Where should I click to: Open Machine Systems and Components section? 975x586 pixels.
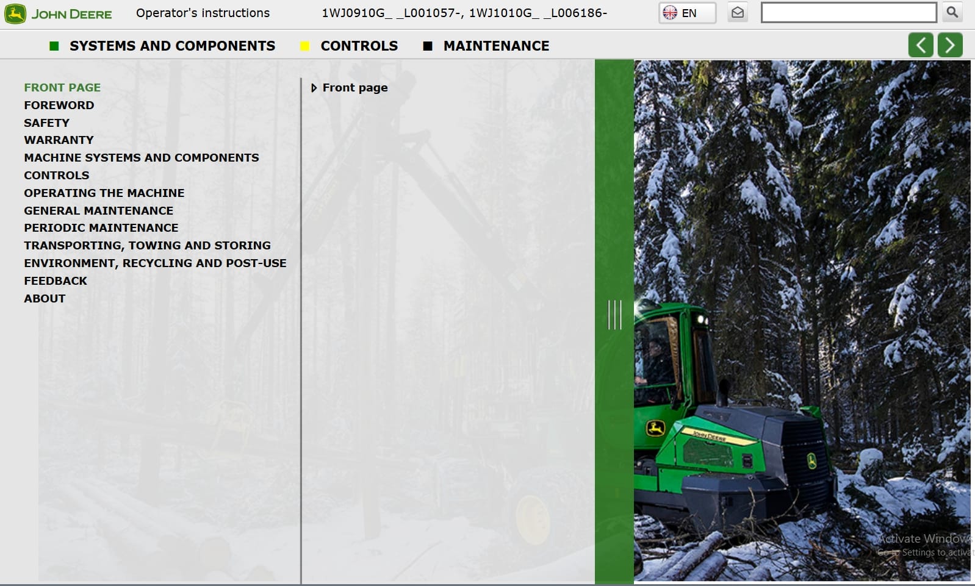click(x=142, y=158)
